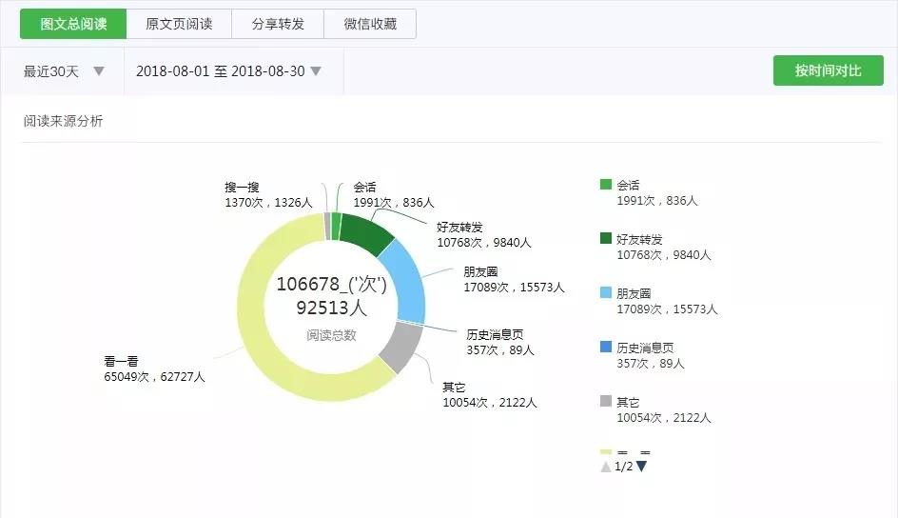Image resolution: width=898 pixels, height=518 pixels.
Task: Click the light blue 朋友圈 legend square
Action: click(606, 293)
